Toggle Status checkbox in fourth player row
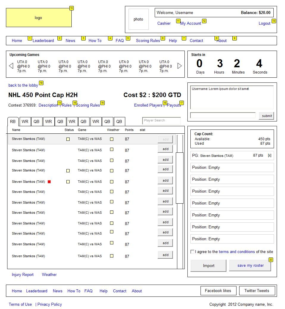Image resolution: width=285 pixels, height=309 pixels. click(x=68, y=171)
